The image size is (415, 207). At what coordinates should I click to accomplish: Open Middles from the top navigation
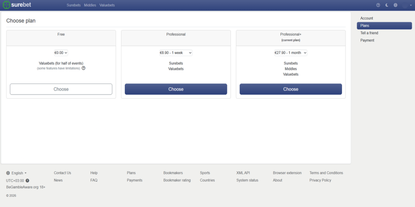(90, 5)
